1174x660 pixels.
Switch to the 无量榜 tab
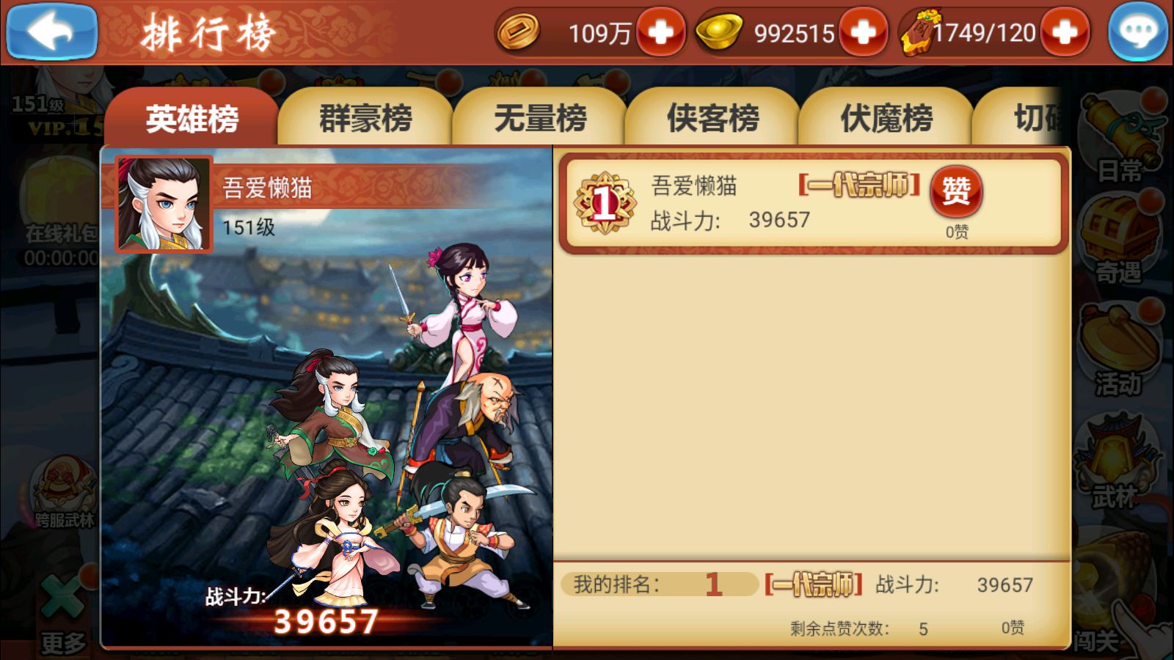(539, 117)
